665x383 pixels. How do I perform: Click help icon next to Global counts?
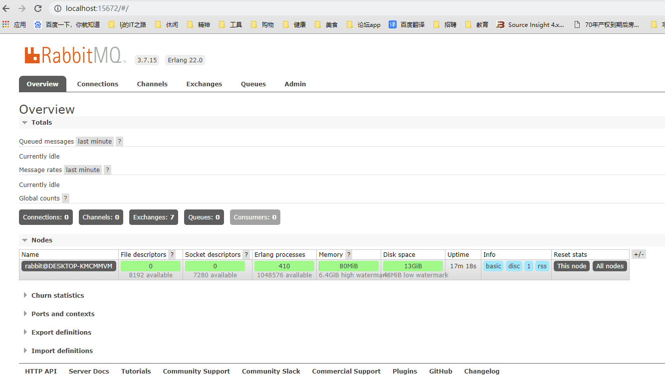(65, 198)
